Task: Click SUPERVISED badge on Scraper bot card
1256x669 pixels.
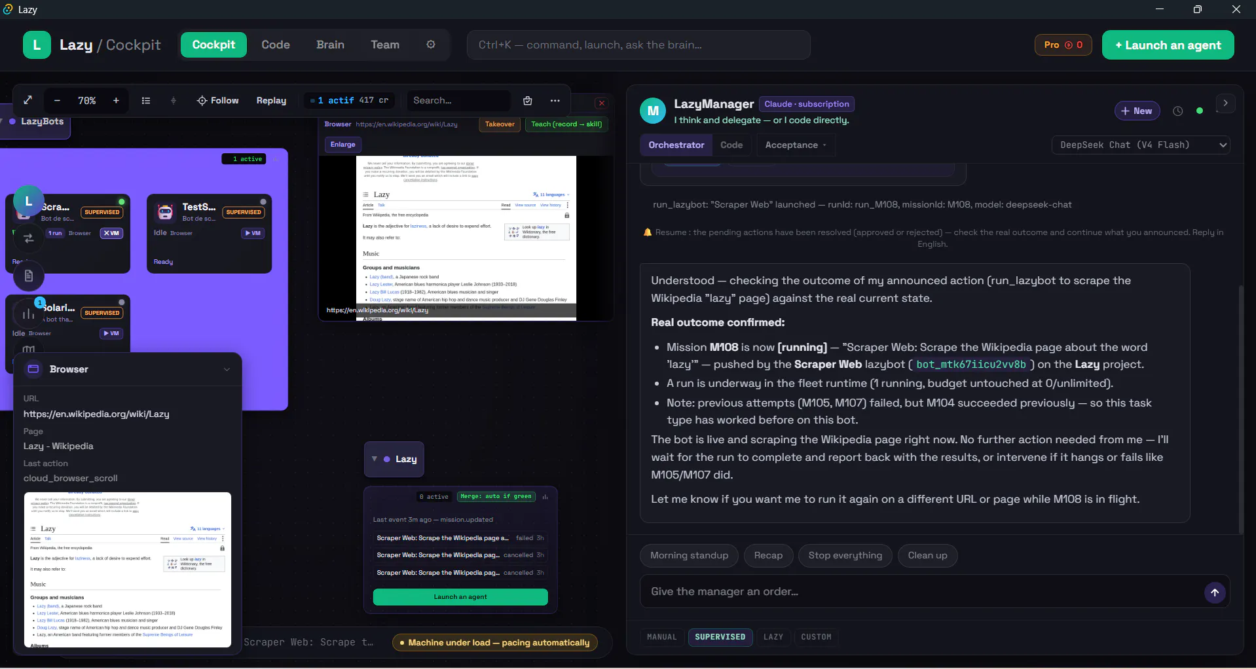Action: 102,212
